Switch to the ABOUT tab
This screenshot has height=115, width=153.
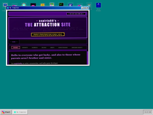pos(25,47)
